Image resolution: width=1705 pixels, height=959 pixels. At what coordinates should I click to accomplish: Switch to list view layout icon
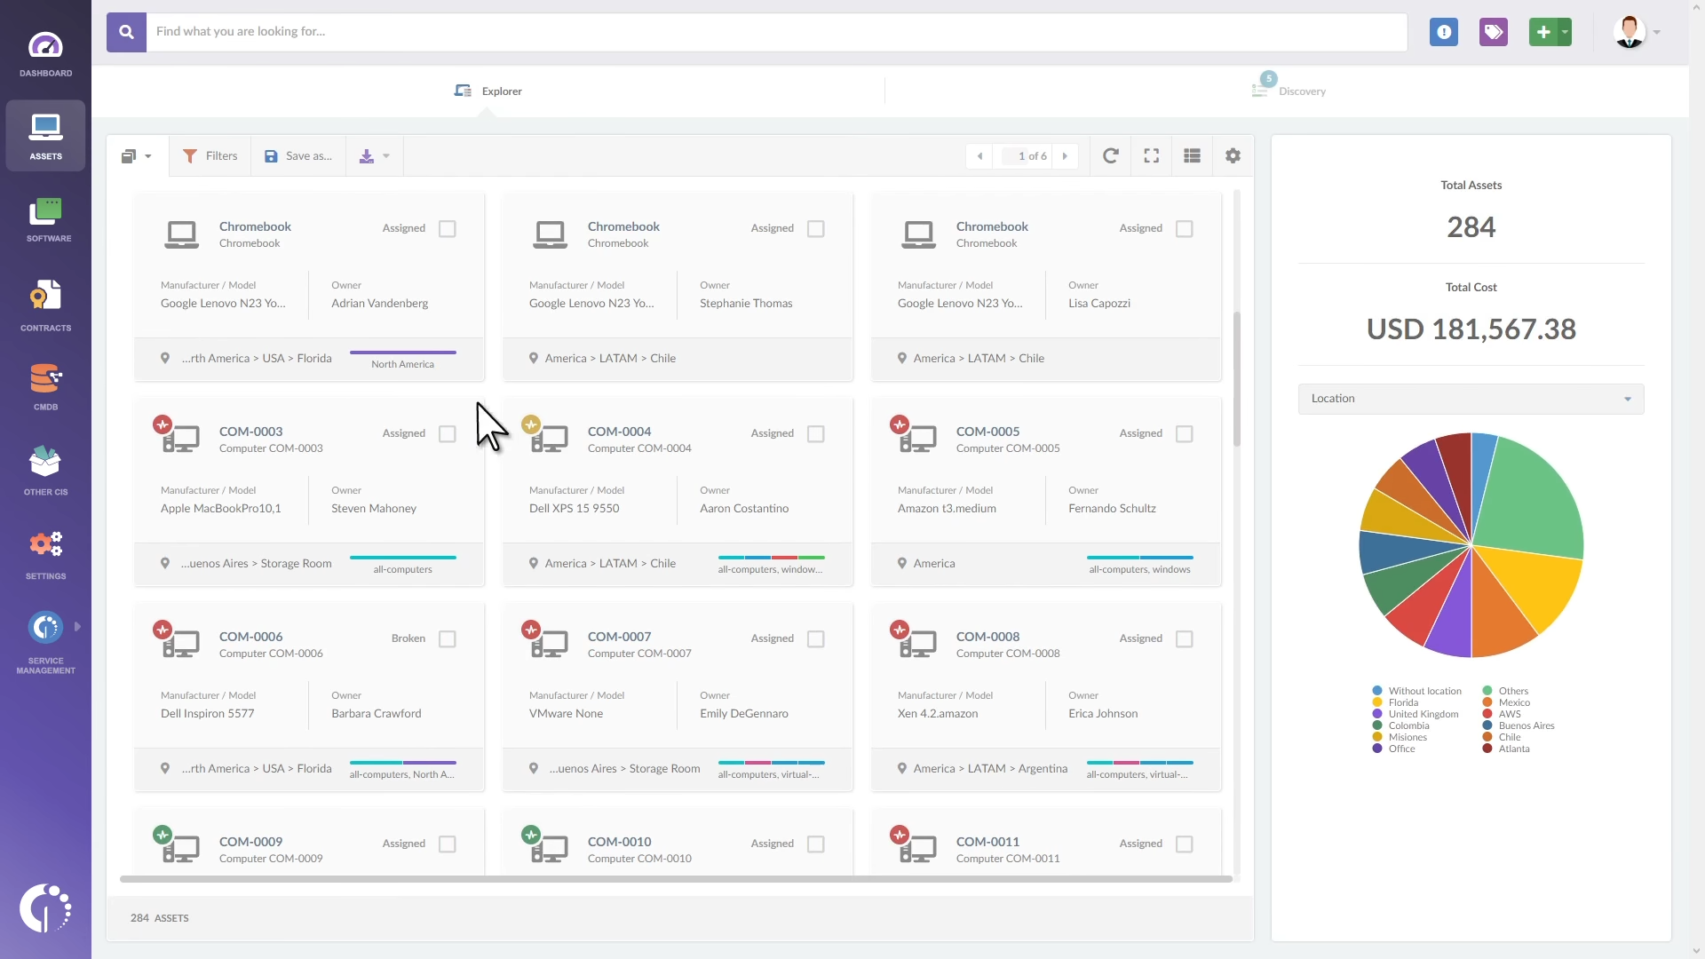1192,156
